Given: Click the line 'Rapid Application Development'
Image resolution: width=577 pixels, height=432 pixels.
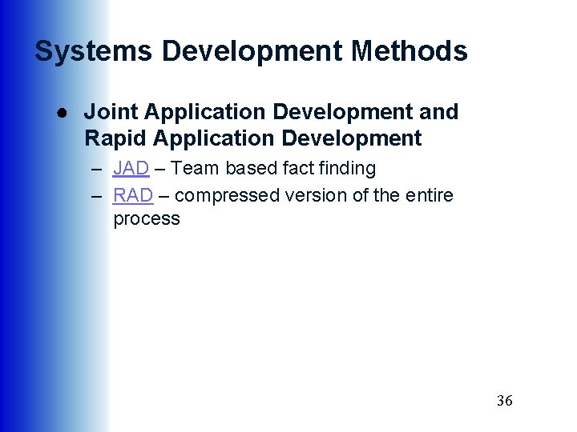Looking at the screenshot, I should (x=252, y=138).
